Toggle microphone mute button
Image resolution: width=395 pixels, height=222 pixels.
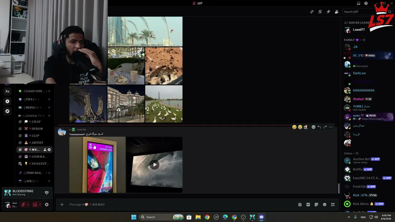(x=23, y=204)
